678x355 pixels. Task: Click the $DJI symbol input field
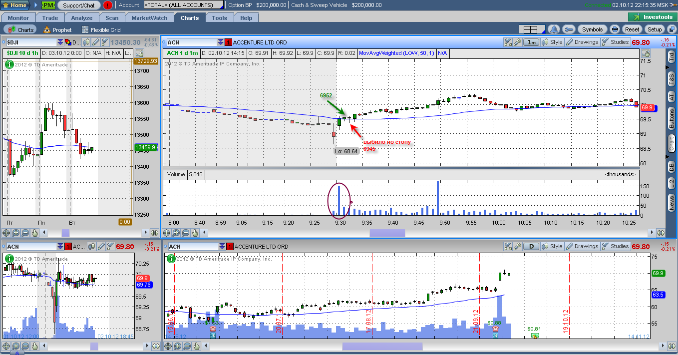(31, 42)
